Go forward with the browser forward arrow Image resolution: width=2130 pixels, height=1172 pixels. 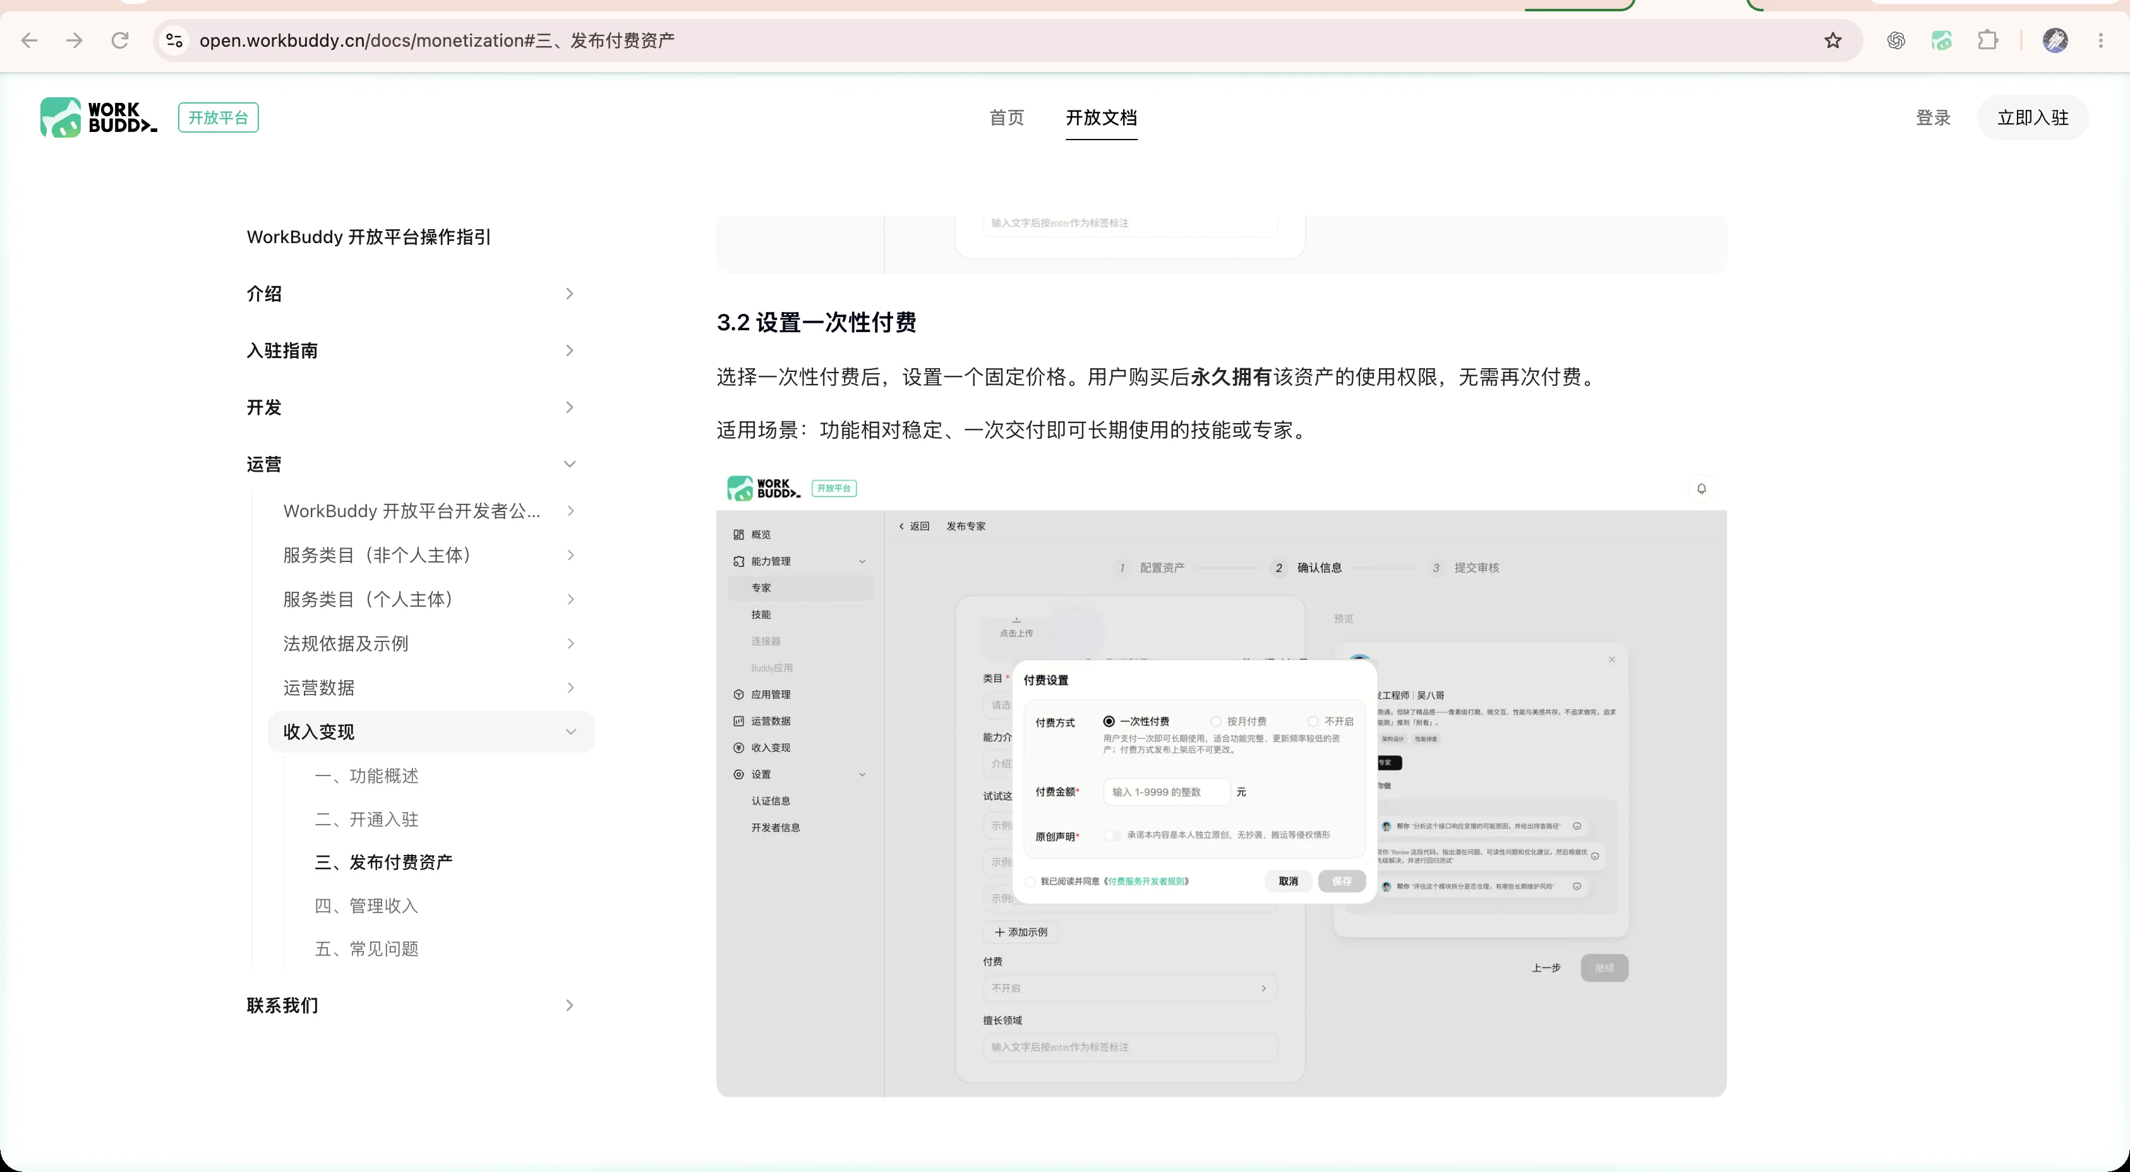coord(75,40)
